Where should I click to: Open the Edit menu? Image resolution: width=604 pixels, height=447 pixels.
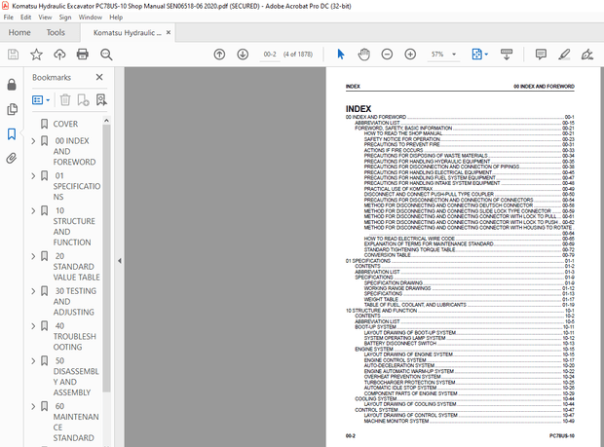[x=25, y=18]
